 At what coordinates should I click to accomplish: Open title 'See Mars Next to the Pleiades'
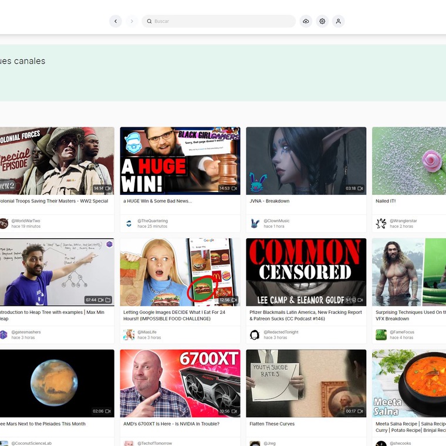pos(43,424)
